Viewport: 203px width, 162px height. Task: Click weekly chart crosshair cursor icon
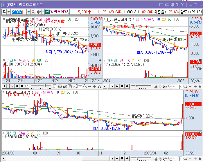coord(180,86)
